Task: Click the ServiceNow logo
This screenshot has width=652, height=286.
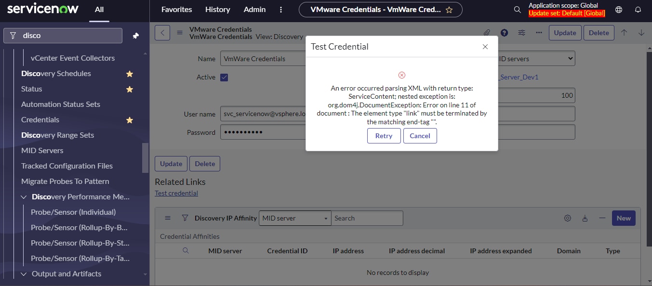Action: (x=43, y=9)
